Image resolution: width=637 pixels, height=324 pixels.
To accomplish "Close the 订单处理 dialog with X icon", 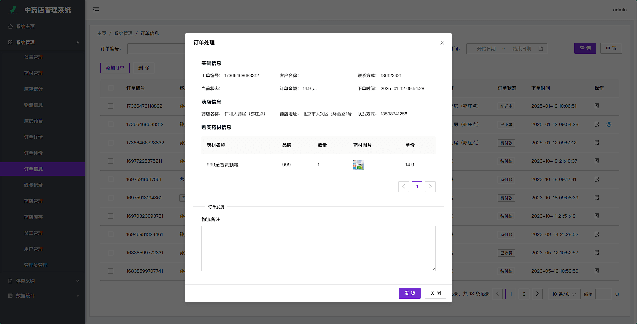I will pos(442,43).
